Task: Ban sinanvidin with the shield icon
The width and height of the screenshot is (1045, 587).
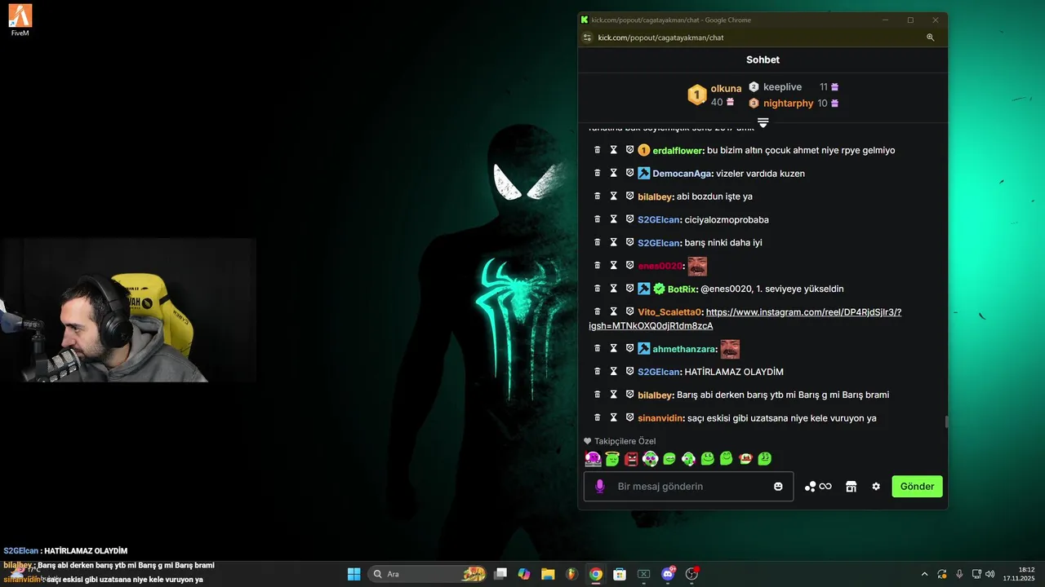Action: click(x=630, y=417)
